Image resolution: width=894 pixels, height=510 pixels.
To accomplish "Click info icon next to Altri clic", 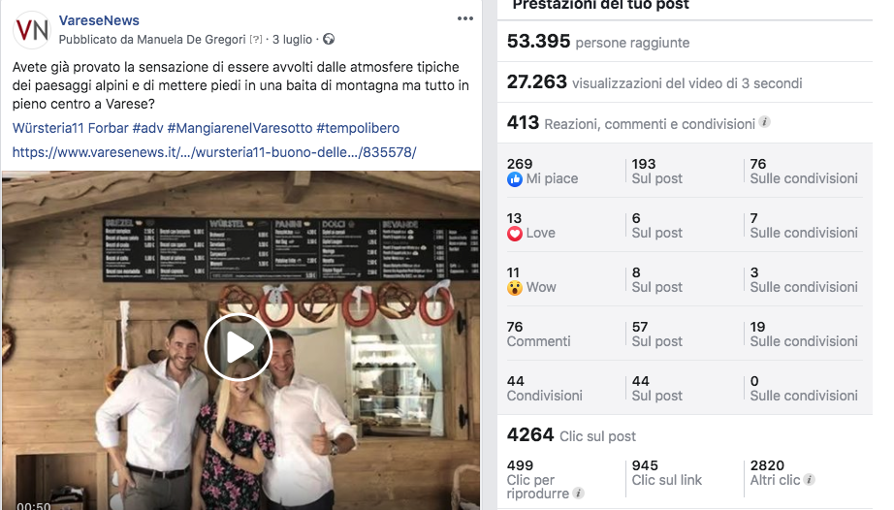I will click(809, 479).
